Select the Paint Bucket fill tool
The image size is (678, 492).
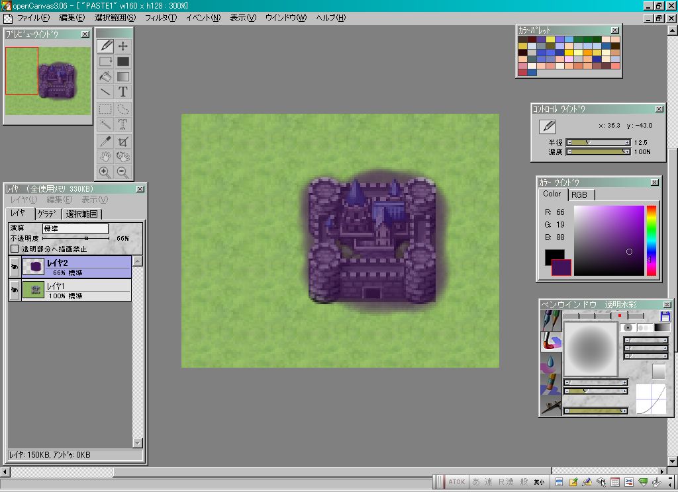coord(105,77)
